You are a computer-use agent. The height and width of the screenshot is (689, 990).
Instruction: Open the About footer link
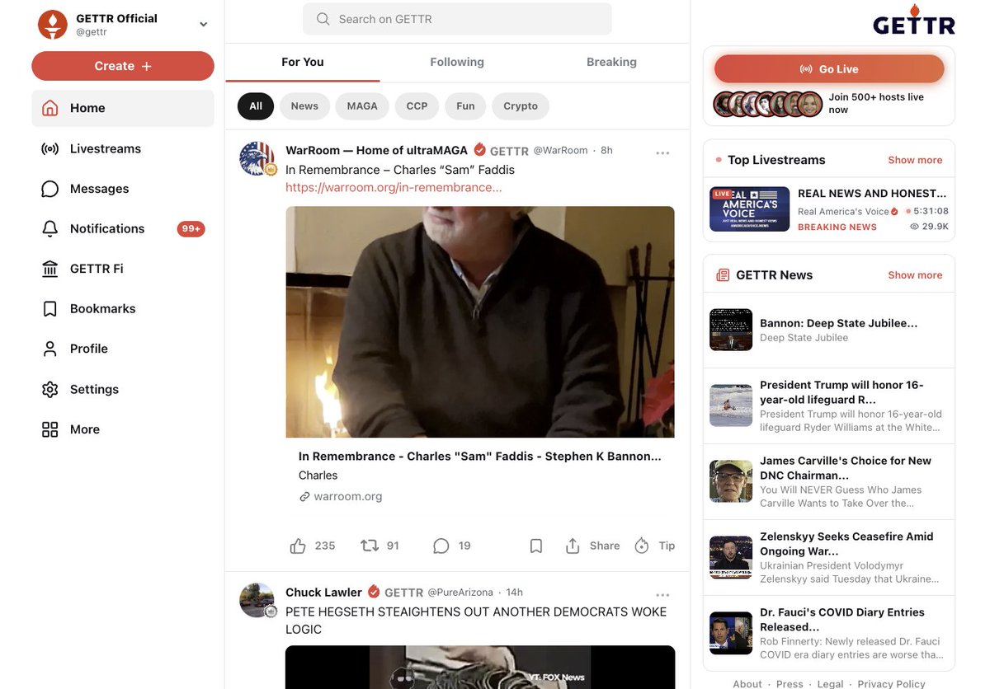pyautogui.click(x=747, y=683)
